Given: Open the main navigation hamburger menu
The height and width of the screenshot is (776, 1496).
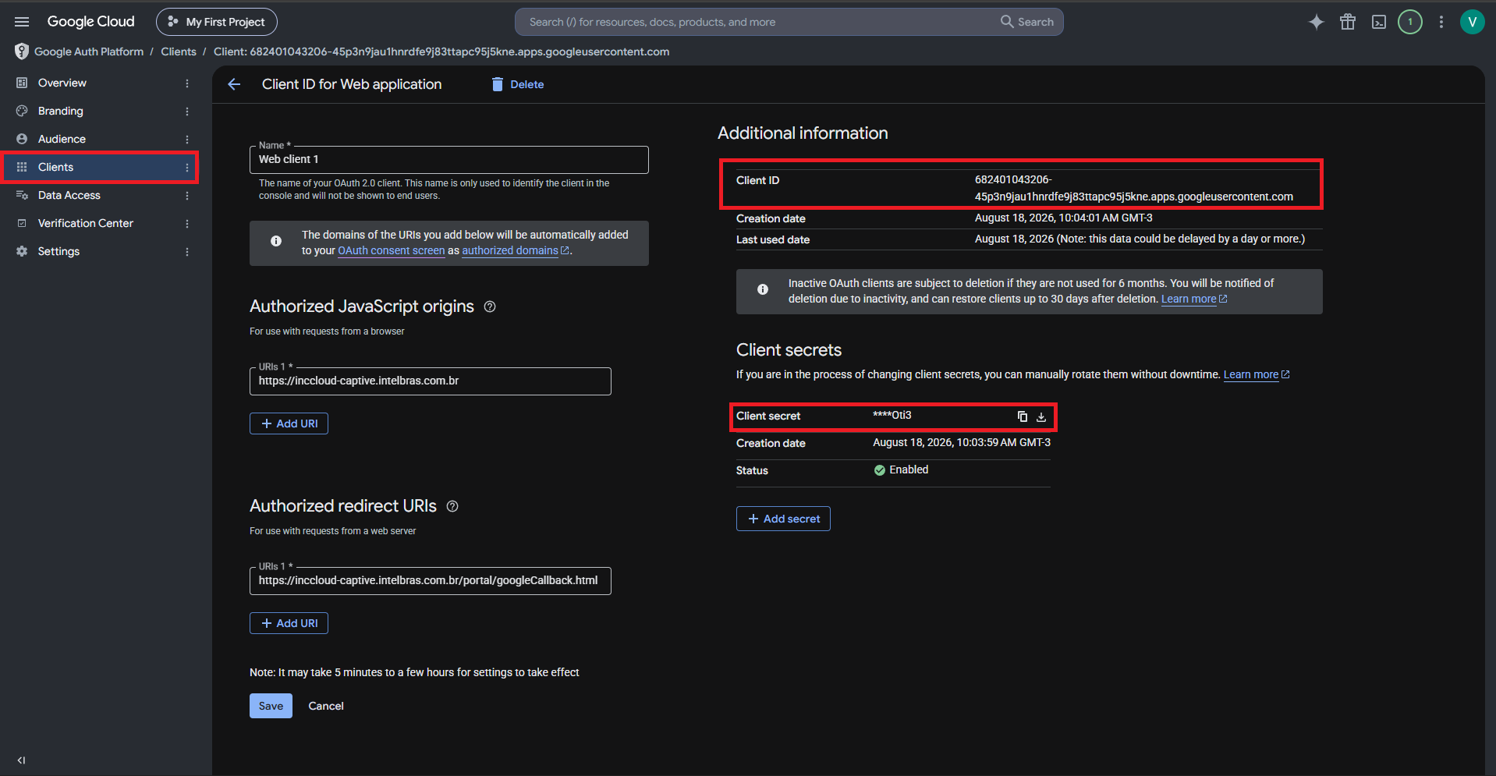Looking at the screenshot, I should tap(22, 22).
